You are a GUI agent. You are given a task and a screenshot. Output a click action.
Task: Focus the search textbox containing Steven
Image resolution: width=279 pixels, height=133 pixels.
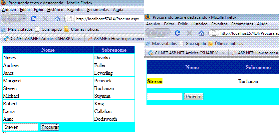(21, 127)
